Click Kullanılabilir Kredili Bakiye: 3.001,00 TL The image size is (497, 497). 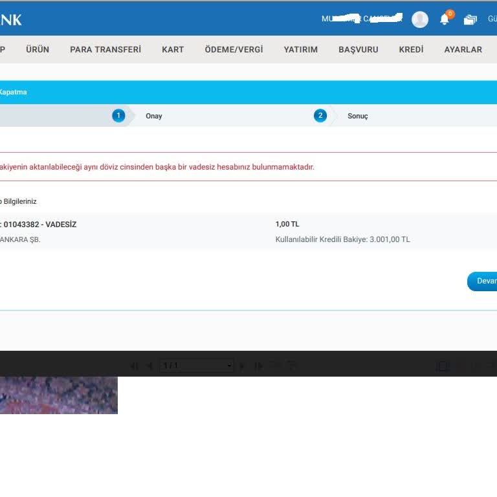pyautogui.click(x=342, y=239)
